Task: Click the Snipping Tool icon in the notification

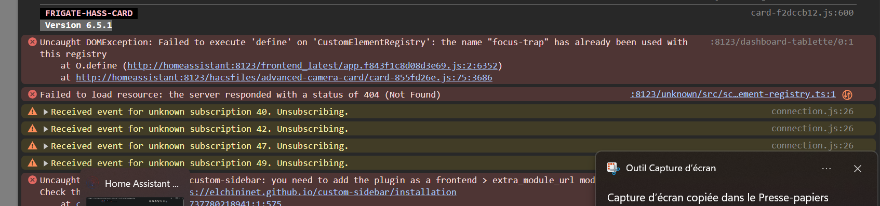Action: pos(613,168)
